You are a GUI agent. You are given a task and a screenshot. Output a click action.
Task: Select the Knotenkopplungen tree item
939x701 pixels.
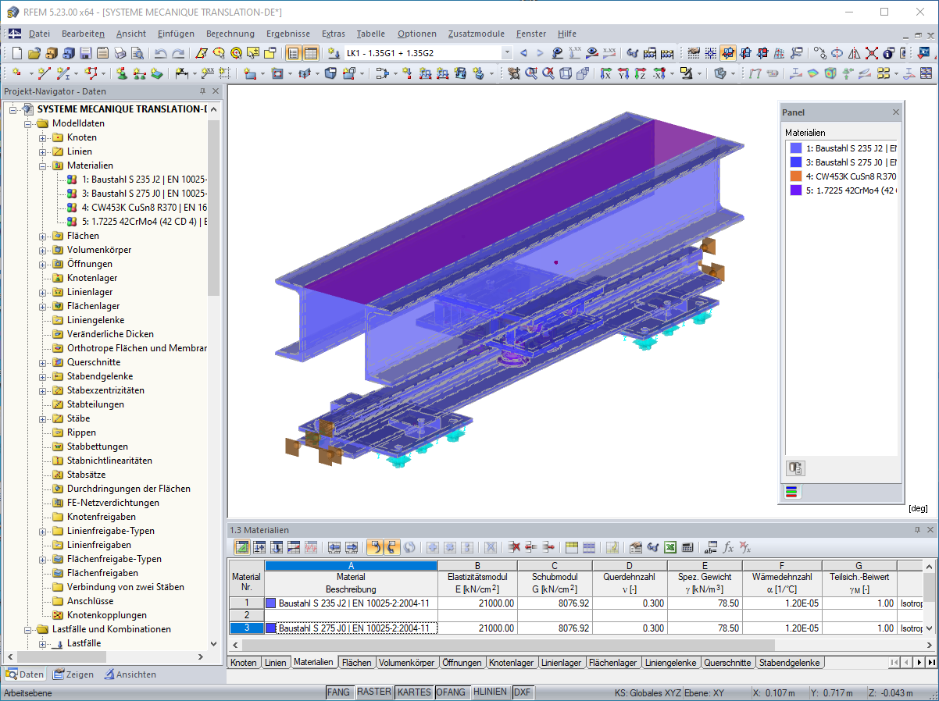click(106, 615)
